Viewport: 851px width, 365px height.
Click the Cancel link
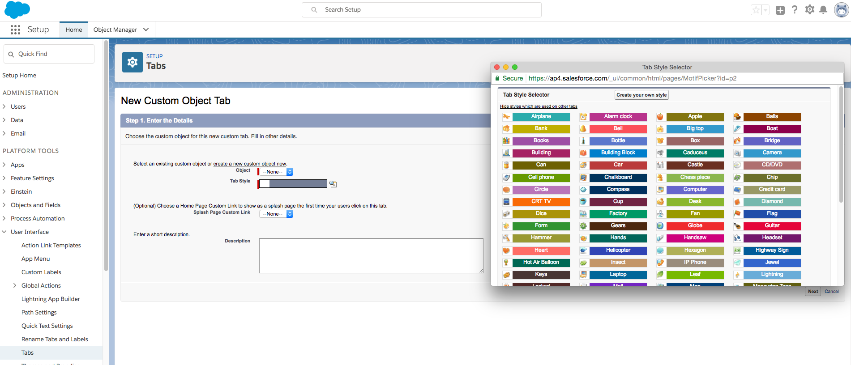(832, 291)
